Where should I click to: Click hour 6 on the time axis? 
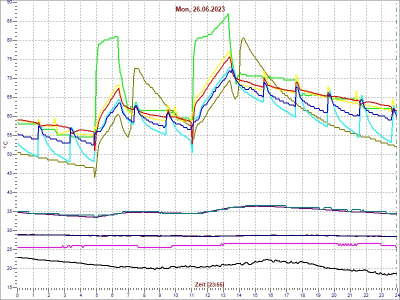tap(112, 295)
